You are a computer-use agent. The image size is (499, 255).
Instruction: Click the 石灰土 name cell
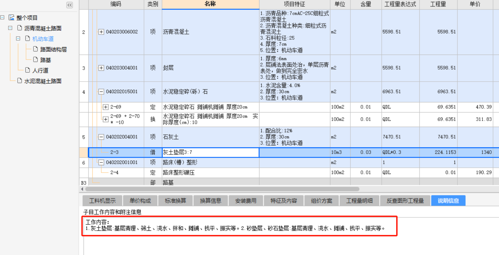pyautogui.click(x=210, y=137)
